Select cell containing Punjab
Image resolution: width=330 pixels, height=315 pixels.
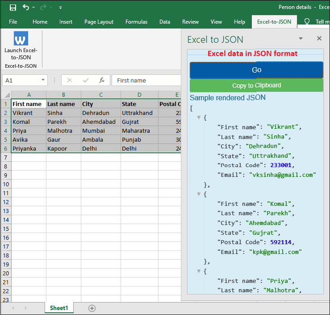(139, 139)
